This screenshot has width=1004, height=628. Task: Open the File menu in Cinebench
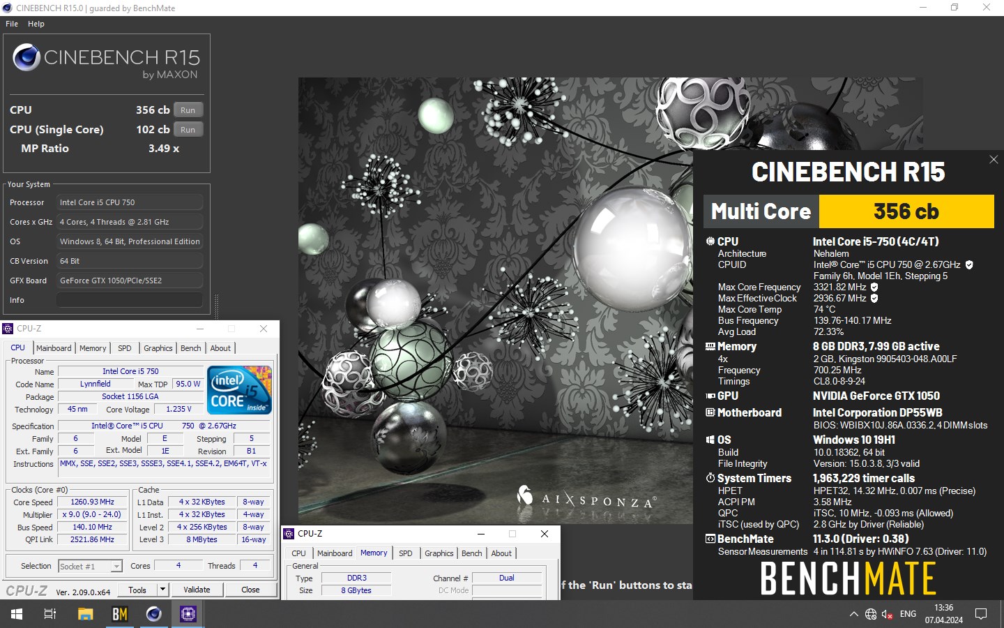pos(12,24)
